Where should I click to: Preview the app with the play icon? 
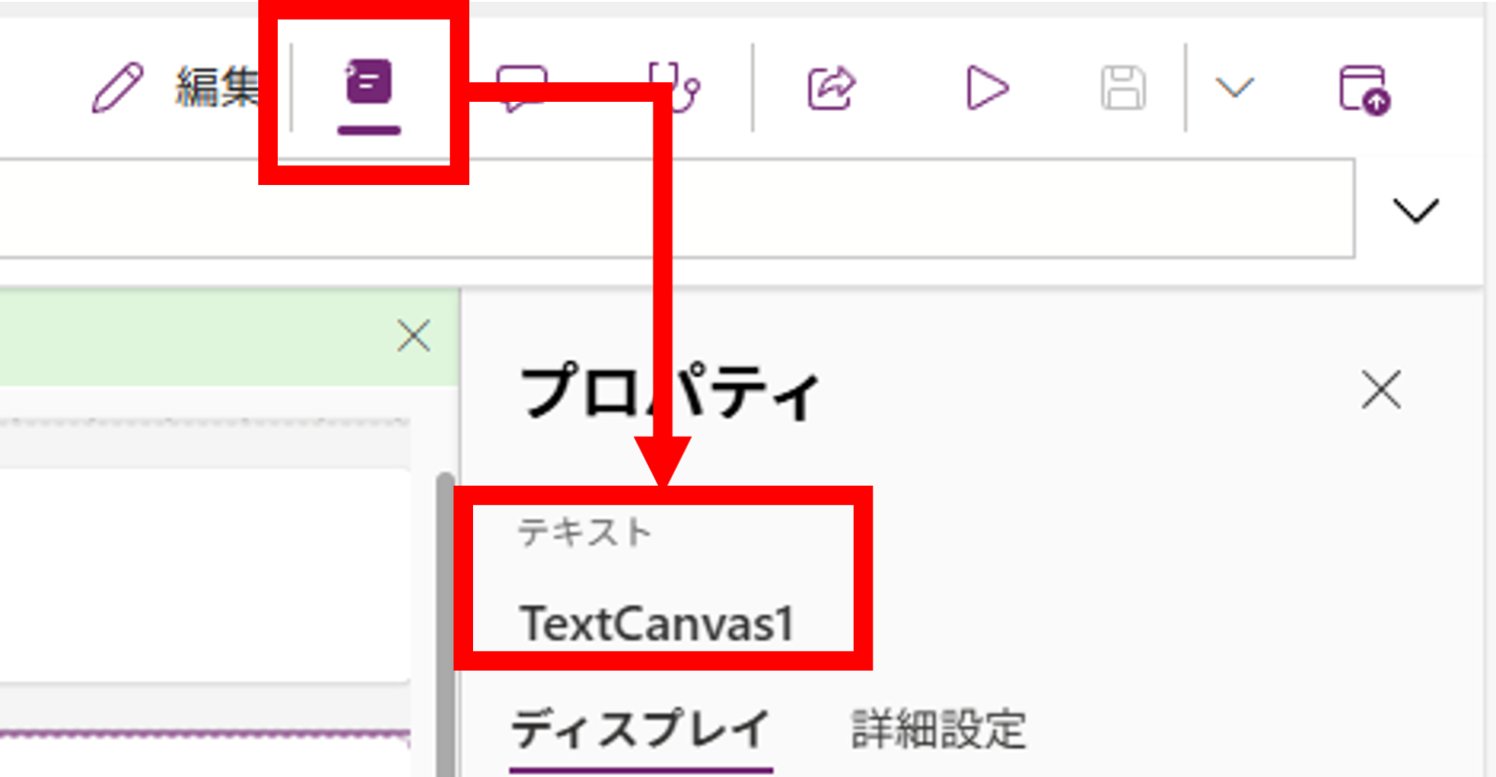pyautogui.click(x=986, y=88)
